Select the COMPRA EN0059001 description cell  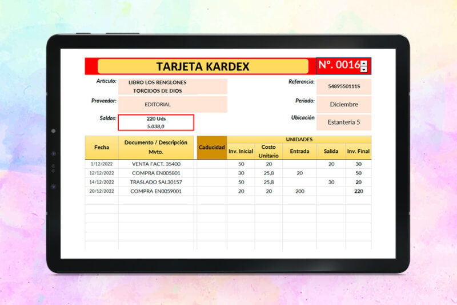[x=156, y=191]
